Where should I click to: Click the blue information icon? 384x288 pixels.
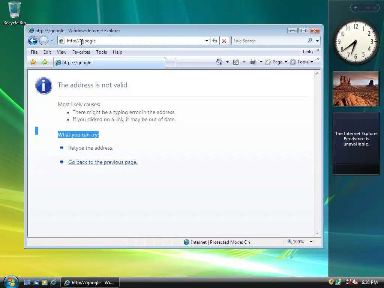click(x=43, y=86)
